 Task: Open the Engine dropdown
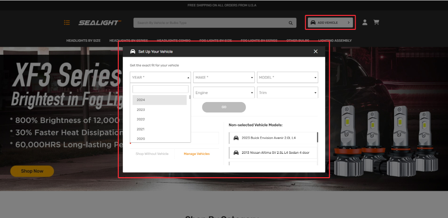[224, 93]
